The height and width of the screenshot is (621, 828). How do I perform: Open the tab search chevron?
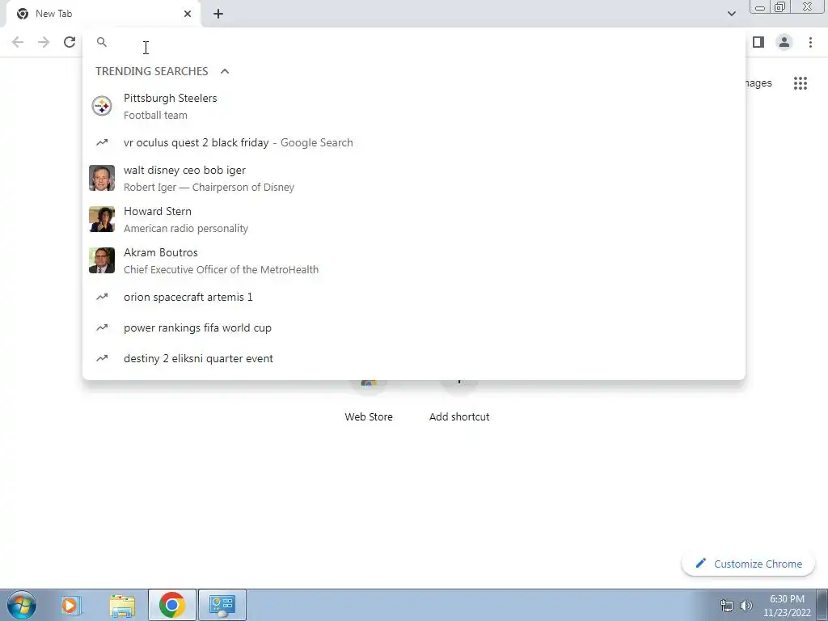(731, 14)
